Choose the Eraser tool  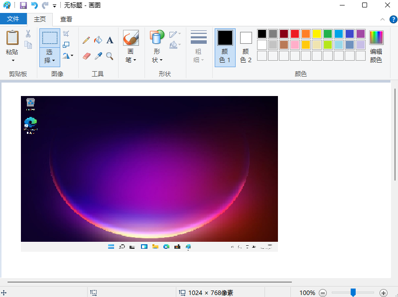point(86,56)
